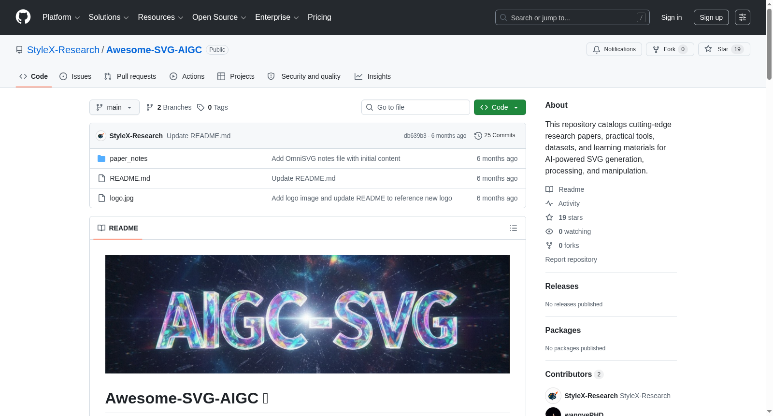Screen dimensions: 773x416
Task: Click the Fork button
Action: [x=670, y=49]
